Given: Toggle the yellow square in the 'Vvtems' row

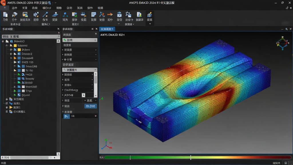Looking at the screenshot, I should (15, 46).
